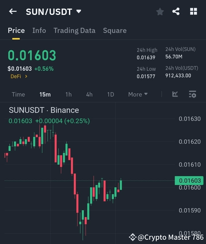This screenshot has height=244, width=206.
Task: Enable the 1h timeframe
Action: [68, 94]
